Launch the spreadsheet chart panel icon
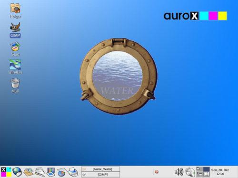The height and width of the screenshot is (178, 238). coord(62,172)
